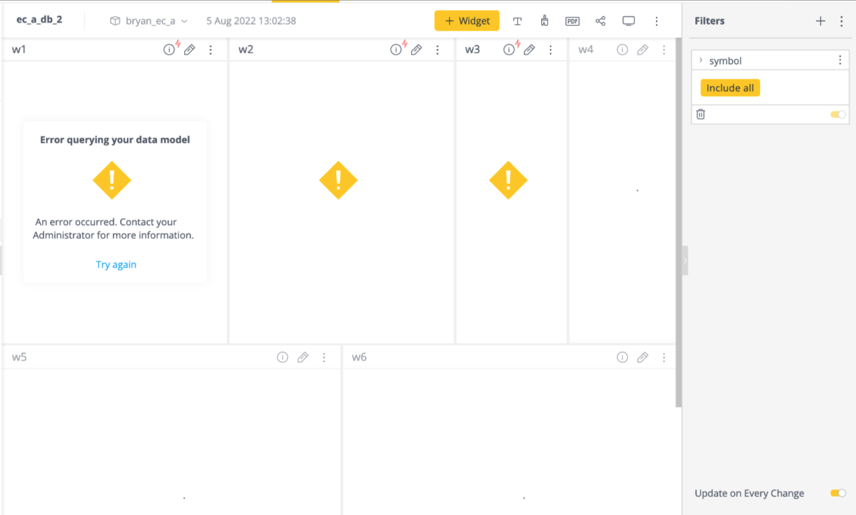Click the dashboard vertical scrollbar

[x=679, y=220]
